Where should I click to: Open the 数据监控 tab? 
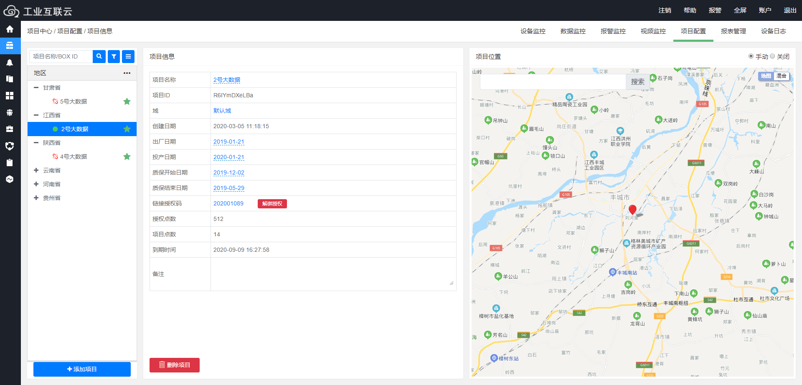(573, 31)
